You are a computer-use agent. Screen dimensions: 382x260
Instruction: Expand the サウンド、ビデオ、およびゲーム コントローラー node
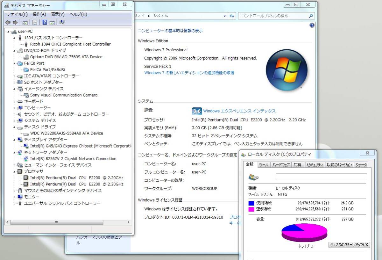click(x=15, y=114)
